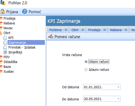This screenshot has height=106, width=135.
Task: Click the Do datuma date value 20.05.2021.
Action: [x=93, y=99]
